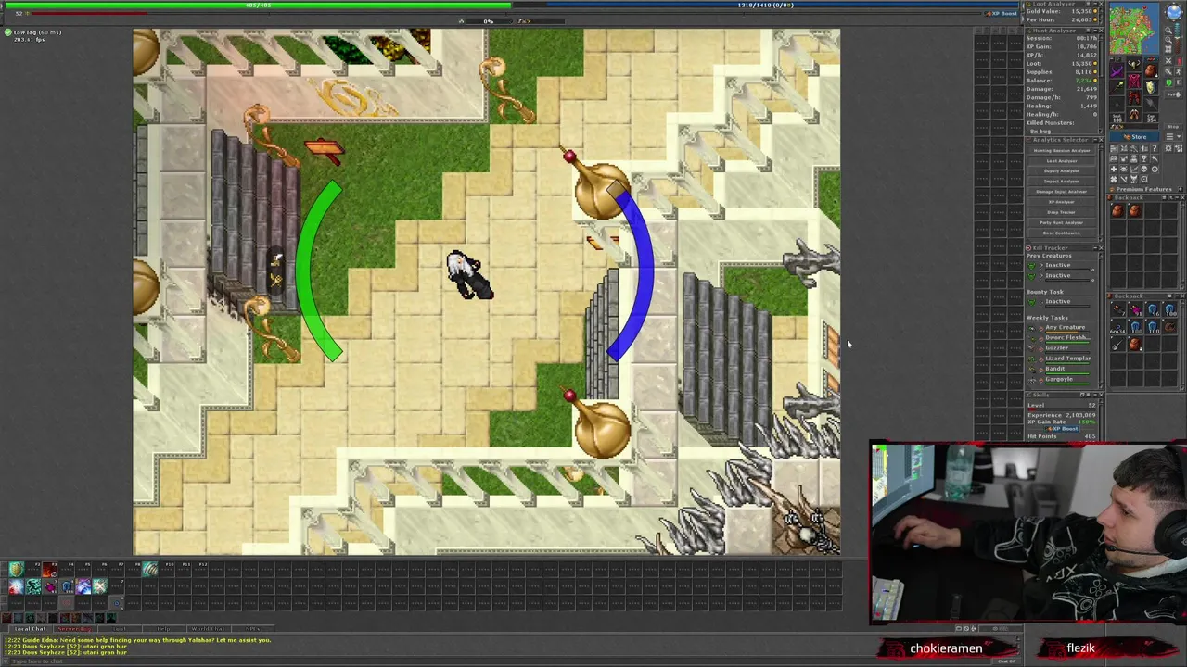
Task: Switch to the Local Chat tab
Action: tap(31, 629)
